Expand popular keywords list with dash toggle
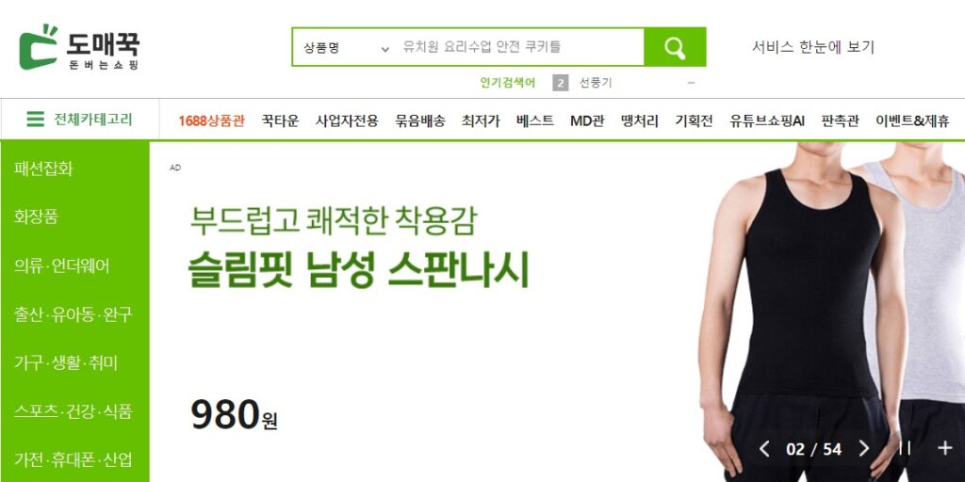 [691, 83]
